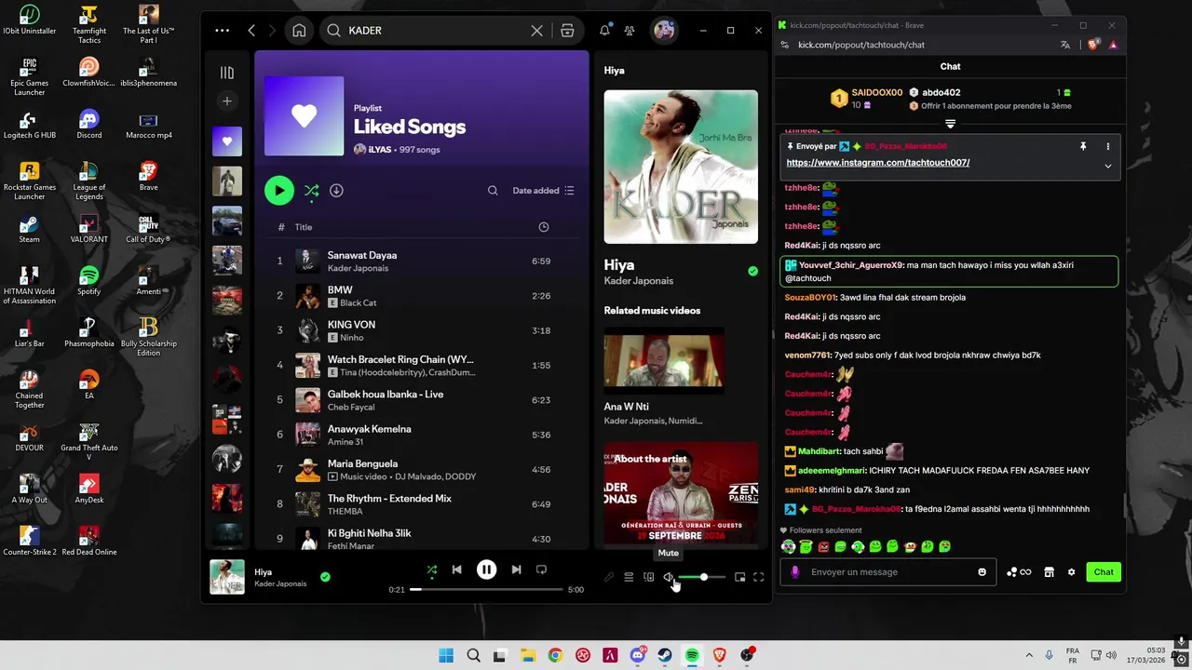Expand the leaderboard arrow below gifters
This screenshot has height=670, width=1192.
coord(950,124)
